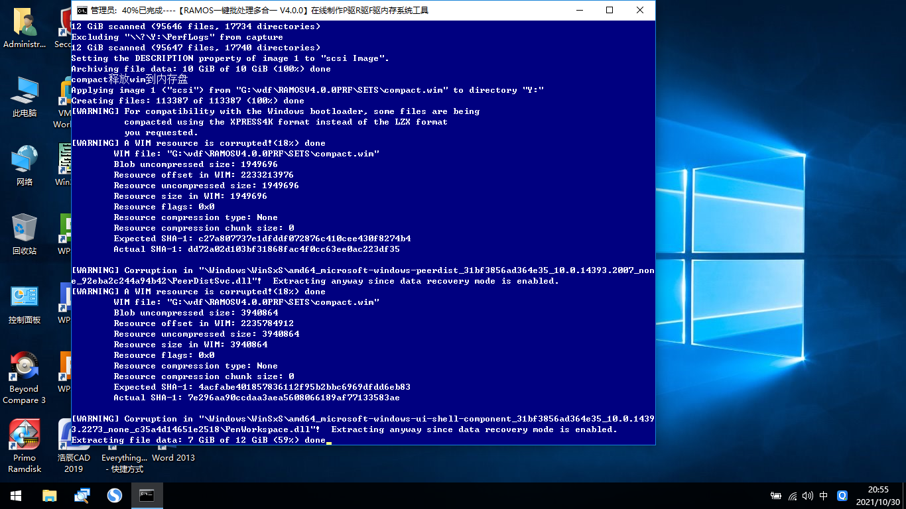This screenshot has height=509, width=906.
Task: Open the Word 2013 desktop shortcut
Action: 173,457
